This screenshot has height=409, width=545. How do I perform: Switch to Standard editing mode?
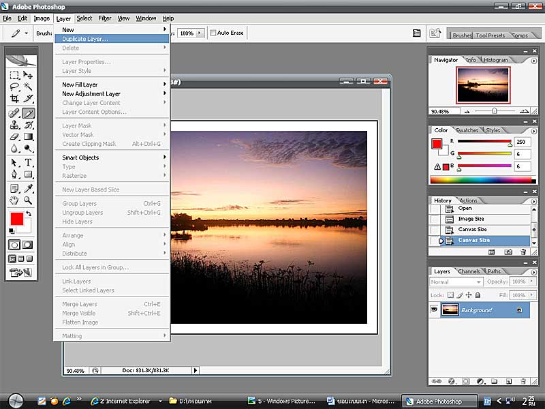(14, 245)
